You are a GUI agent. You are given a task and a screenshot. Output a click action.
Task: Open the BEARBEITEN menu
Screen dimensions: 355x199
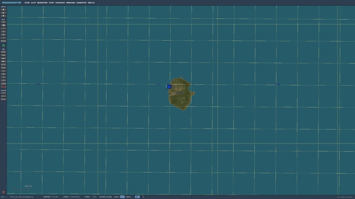pyautogui.click(x=42, y=3)
